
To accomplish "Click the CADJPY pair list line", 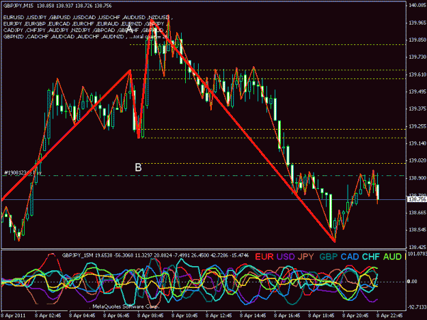I will (85, 30).
